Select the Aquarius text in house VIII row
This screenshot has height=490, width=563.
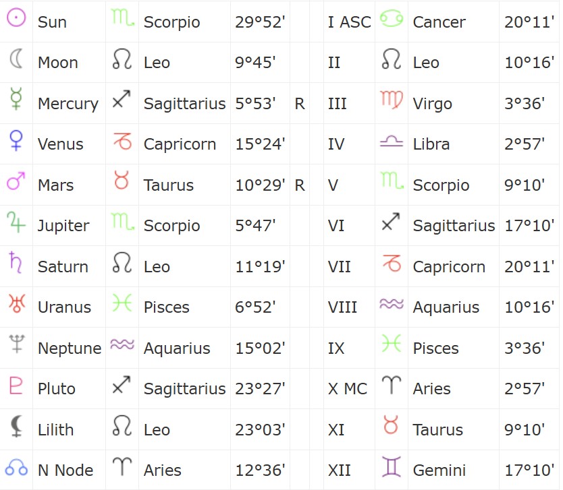pyautogui.click(x=446, y=307)
